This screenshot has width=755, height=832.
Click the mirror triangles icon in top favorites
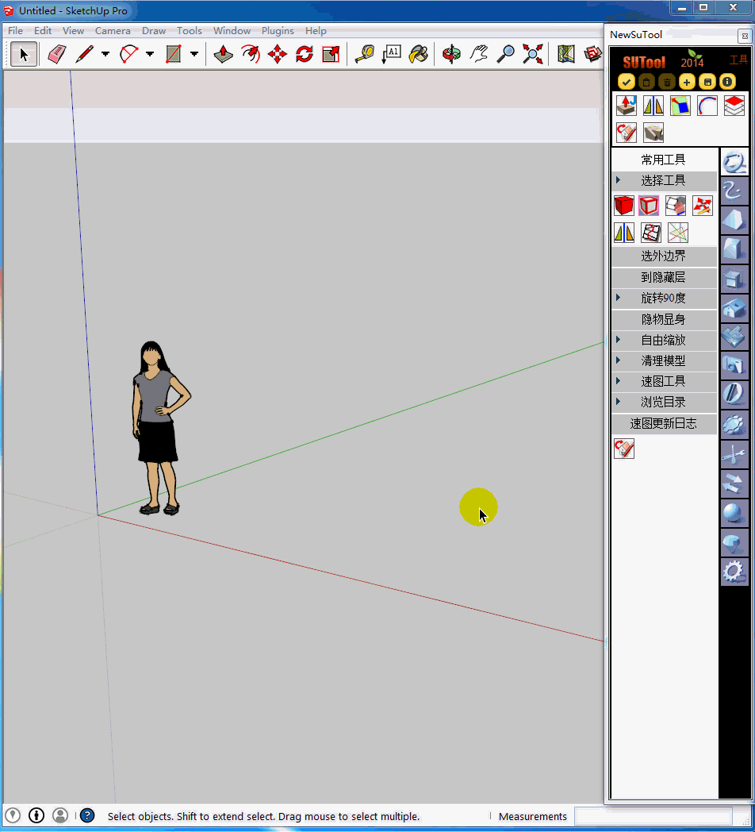pyautogui.click(x=653, y=106)
